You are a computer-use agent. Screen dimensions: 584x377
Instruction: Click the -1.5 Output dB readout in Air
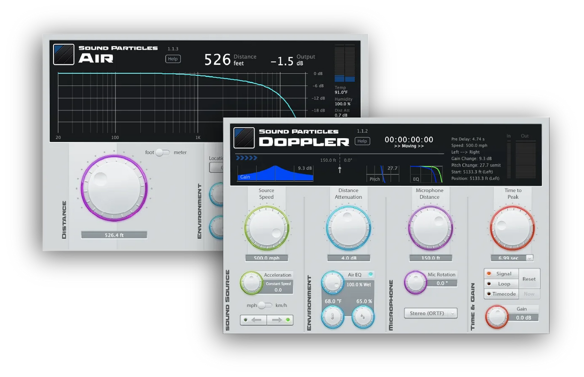tap(293, 60)
